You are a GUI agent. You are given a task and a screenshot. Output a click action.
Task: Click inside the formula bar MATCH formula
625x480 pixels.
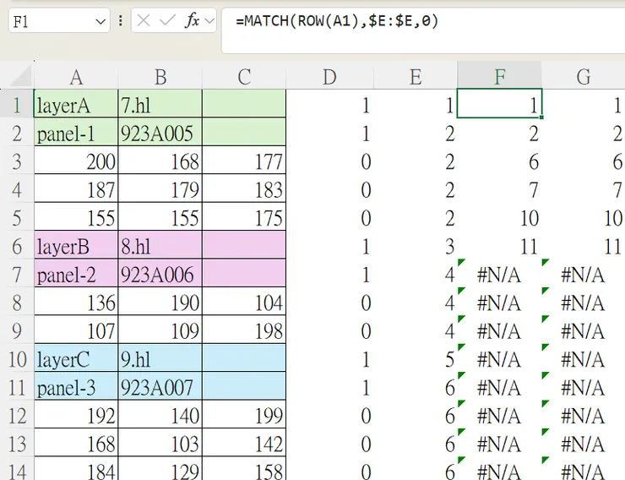point(338,21)
